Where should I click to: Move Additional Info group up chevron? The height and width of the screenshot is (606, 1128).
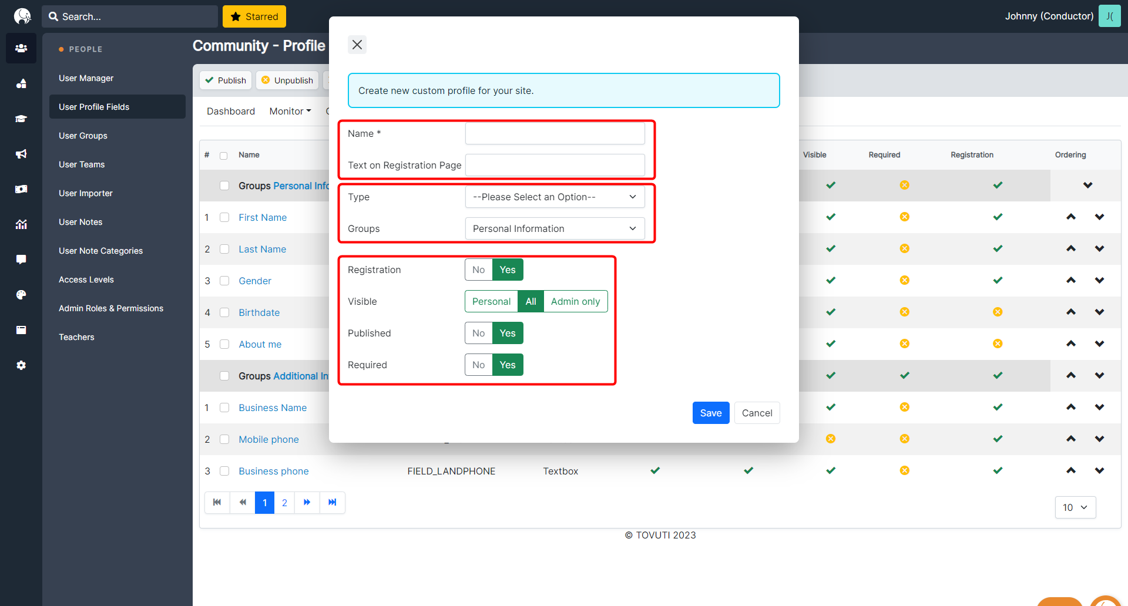[1071, 376]
